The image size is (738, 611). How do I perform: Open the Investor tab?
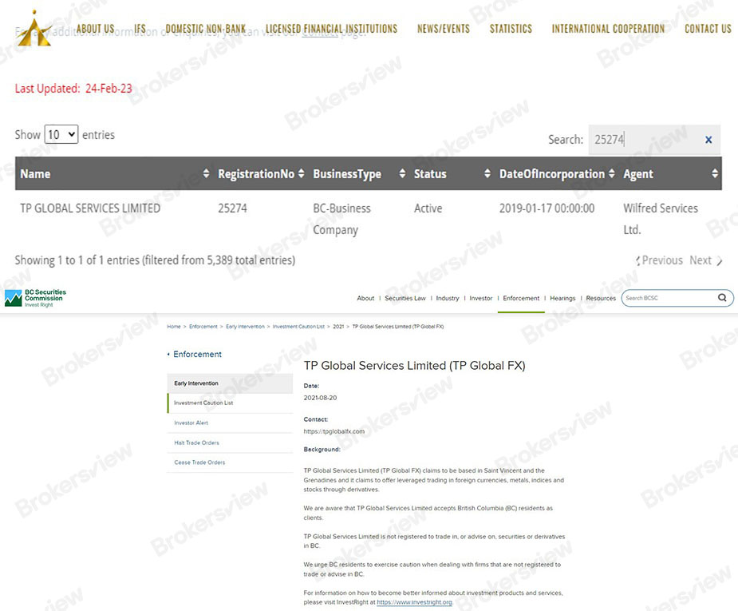480,298
